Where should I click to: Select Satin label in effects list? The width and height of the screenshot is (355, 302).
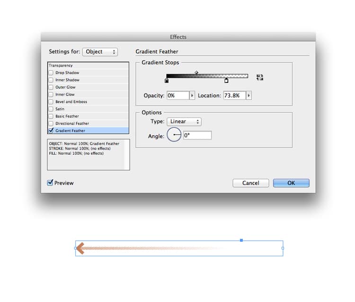point(60,109)
